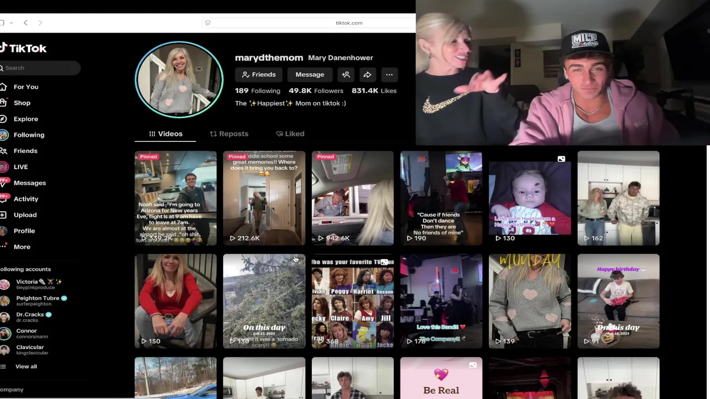
Task: Open Victoria tinypinkproduce account
Action: point(33,284)
